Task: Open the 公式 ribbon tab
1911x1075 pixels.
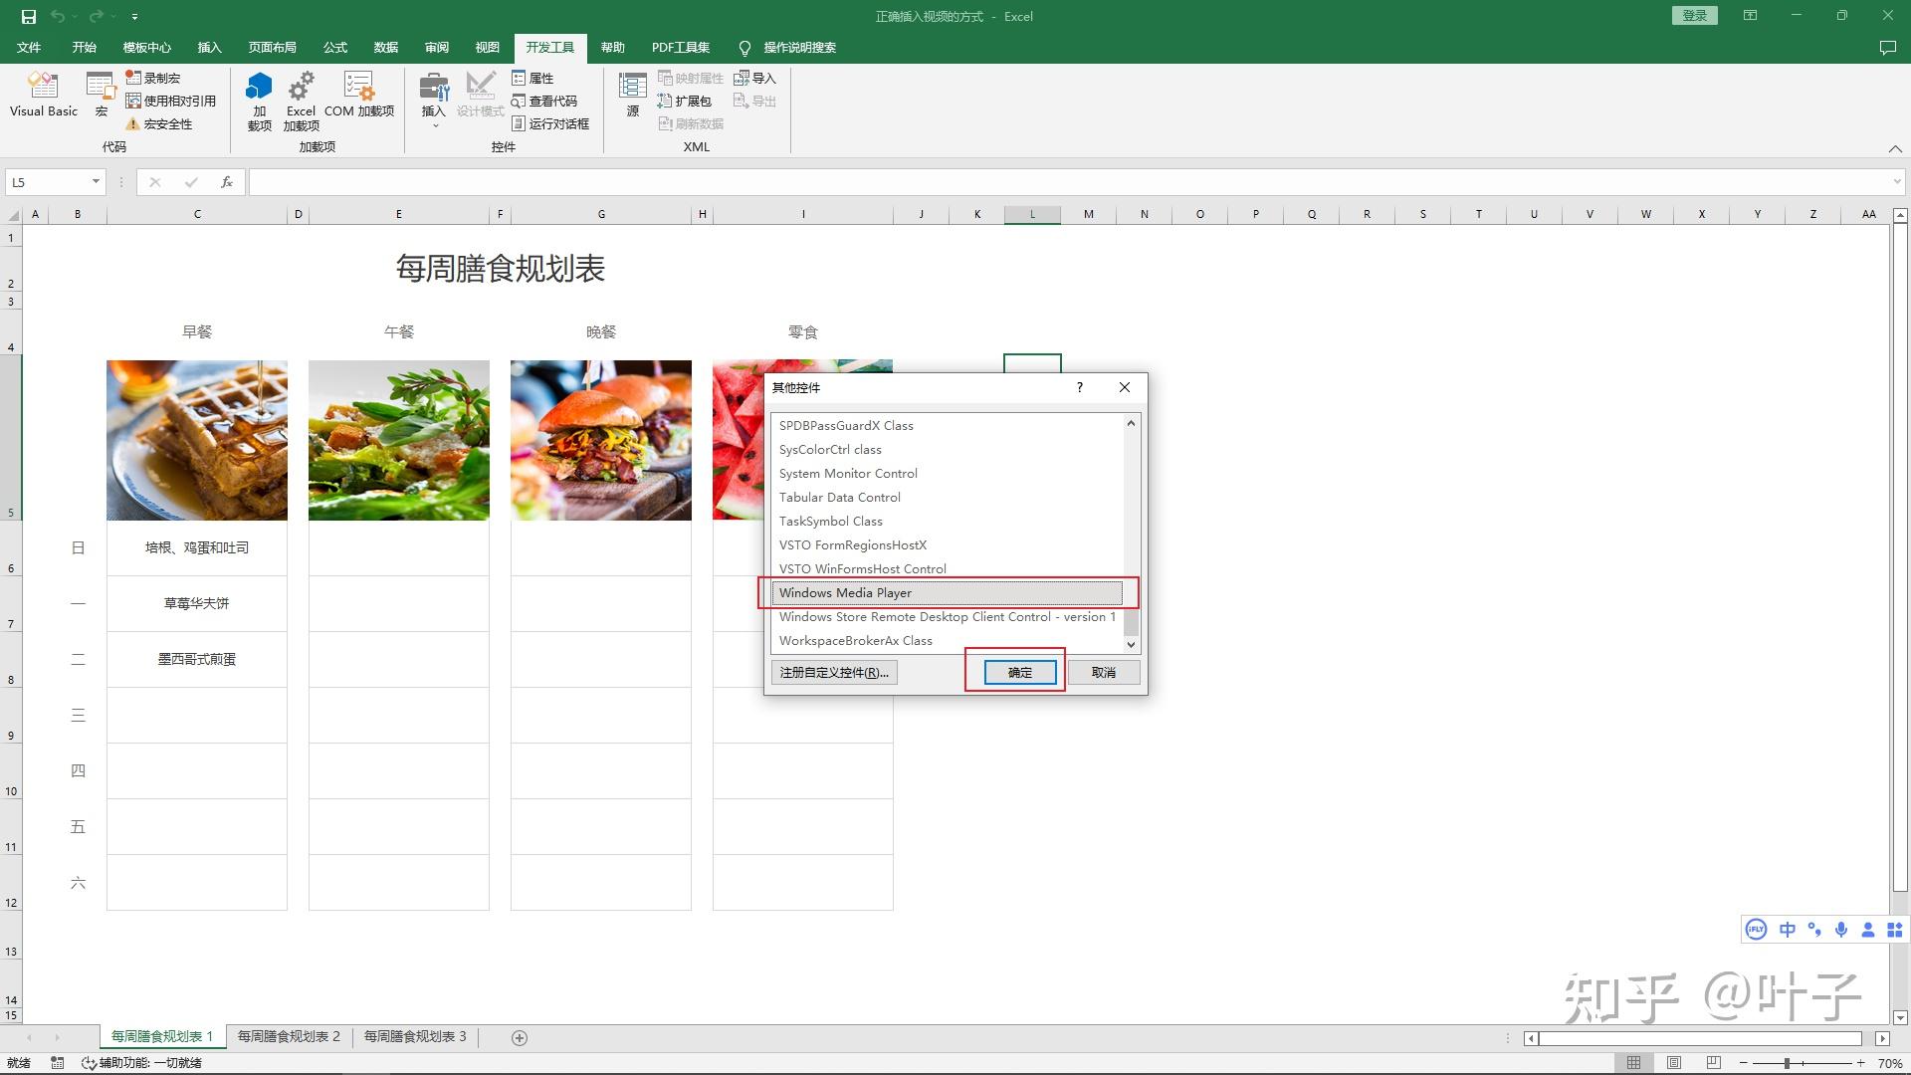Action: (334, 48)
